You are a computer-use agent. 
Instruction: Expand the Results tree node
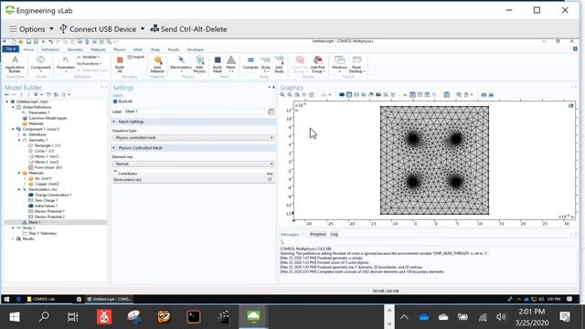(x=14, y=239)
